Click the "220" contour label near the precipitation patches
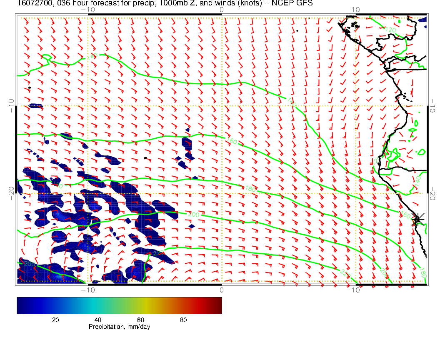The height and width of the screenshot is (340, 440). (158, 253)
